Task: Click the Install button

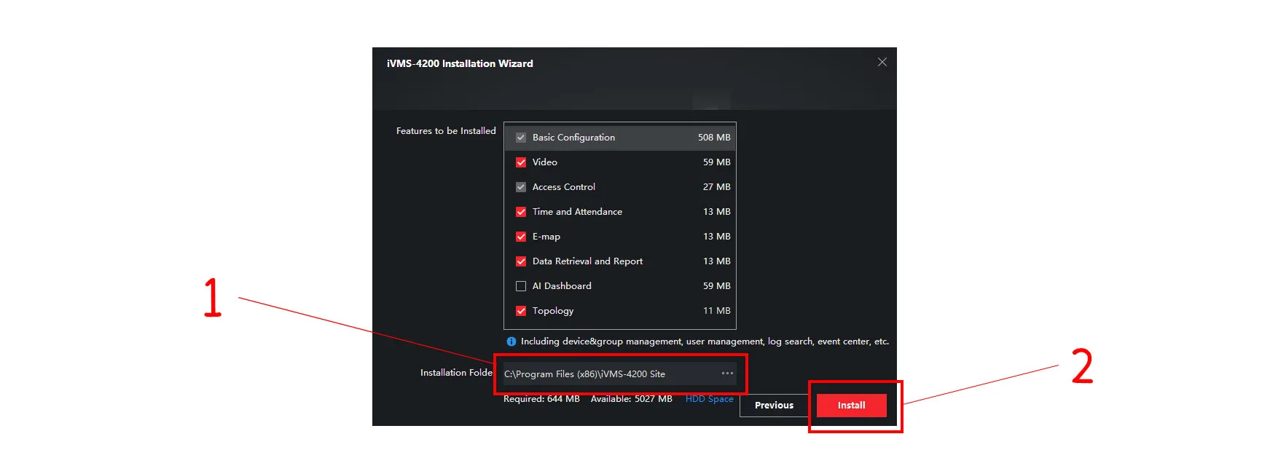Action: coord(851,406)
